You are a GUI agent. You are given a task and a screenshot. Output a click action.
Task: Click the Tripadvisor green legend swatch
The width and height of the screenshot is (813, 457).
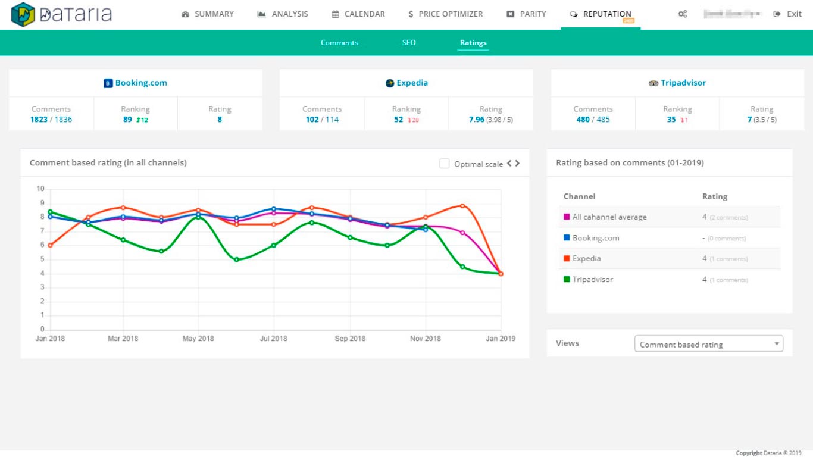567,280
